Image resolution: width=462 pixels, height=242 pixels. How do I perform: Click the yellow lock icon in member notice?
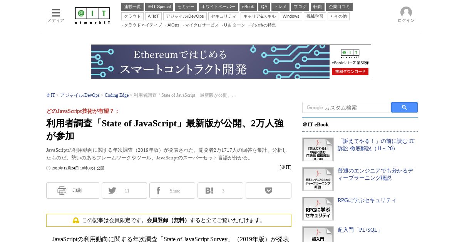pyautogui.click(x=76, y=220)
